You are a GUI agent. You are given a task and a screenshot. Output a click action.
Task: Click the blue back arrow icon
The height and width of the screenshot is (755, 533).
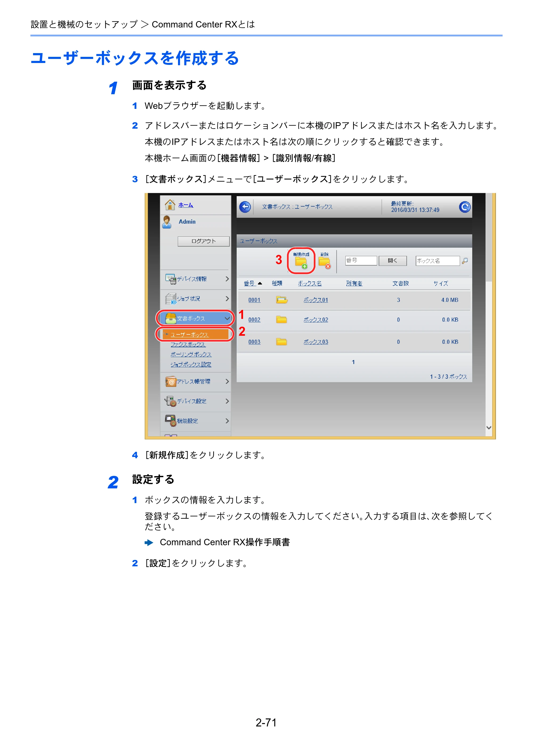[245, 207]
